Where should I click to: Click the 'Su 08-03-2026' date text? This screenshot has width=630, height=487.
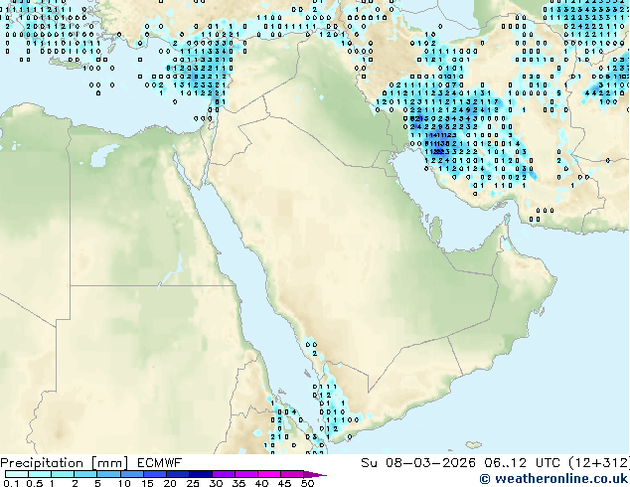tap(418, 463)
